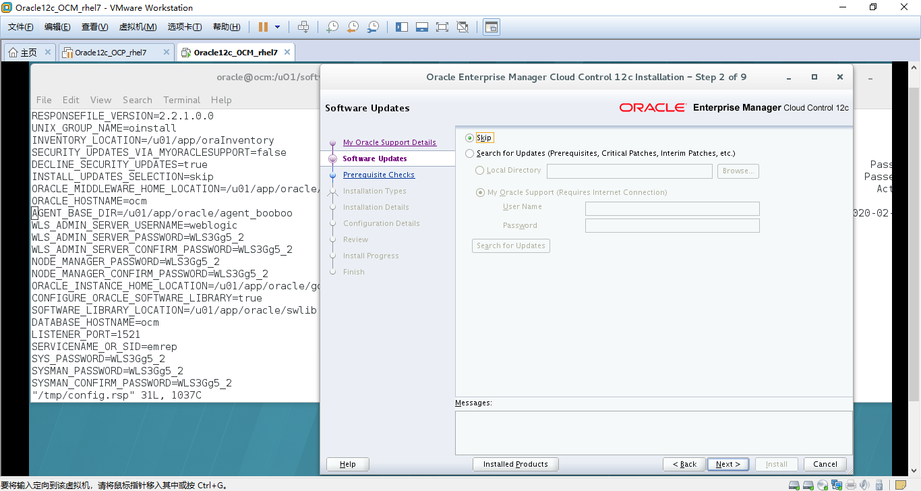Viewport: 921px width, 491px height.
Task: Click the Messages text area
Action: (653, 432)
